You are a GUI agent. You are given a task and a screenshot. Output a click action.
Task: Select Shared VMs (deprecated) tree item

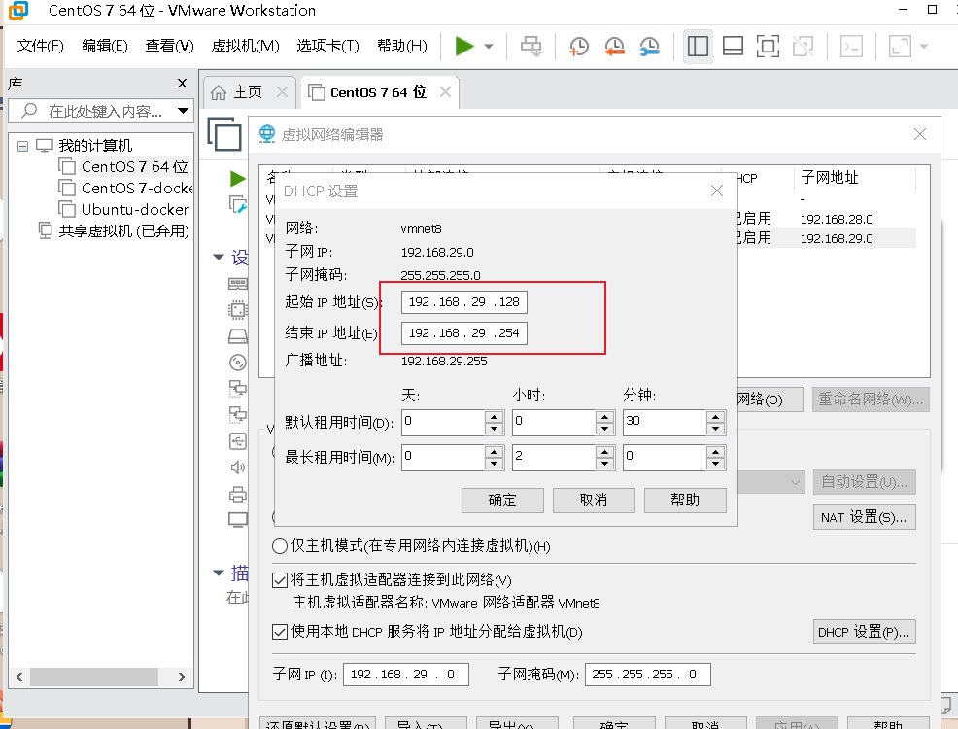click(123, 231)
